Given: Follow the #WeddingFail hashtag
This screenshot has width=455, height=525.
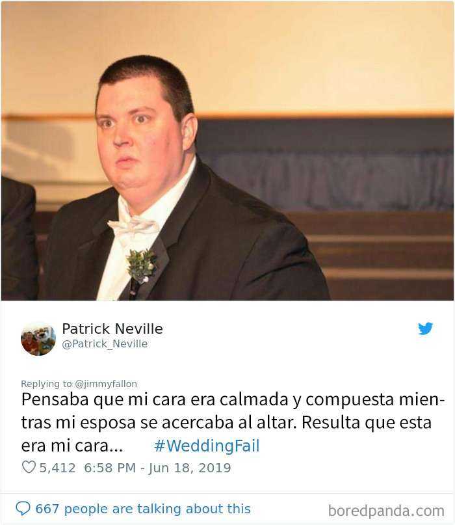Looking at the screenshot, I should tap(207, 446).
